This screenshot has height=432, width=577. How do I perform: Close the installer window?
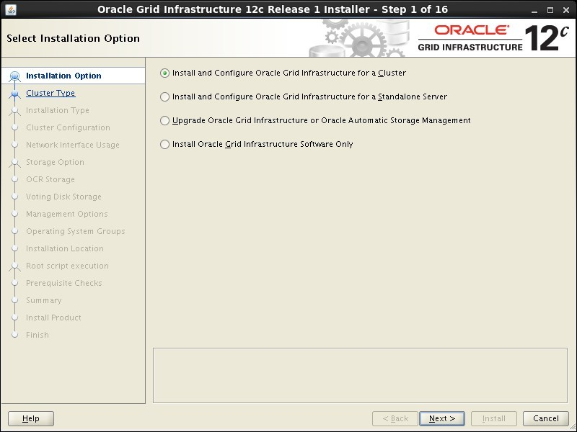566,10
